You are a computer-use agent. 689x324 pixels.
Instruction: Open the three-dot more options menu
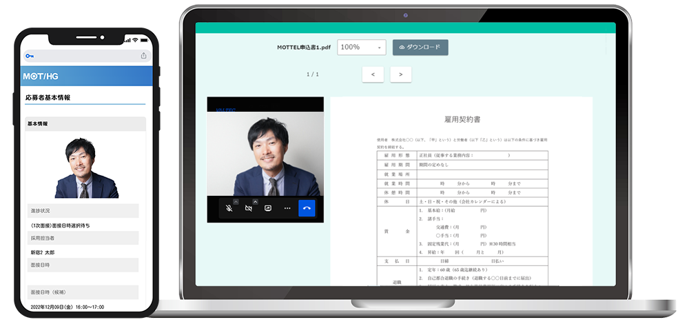tap(287, 207)
